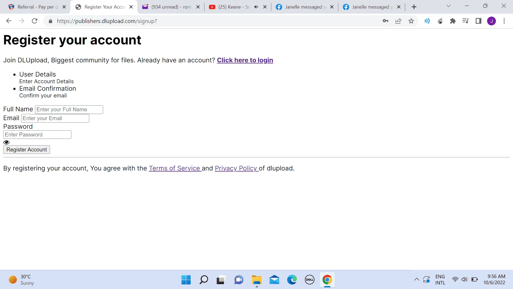Image resolution: width=513 pixels, height=289 pixels.
Task: Focus the Full Name input field
Action: coord(69,109)
